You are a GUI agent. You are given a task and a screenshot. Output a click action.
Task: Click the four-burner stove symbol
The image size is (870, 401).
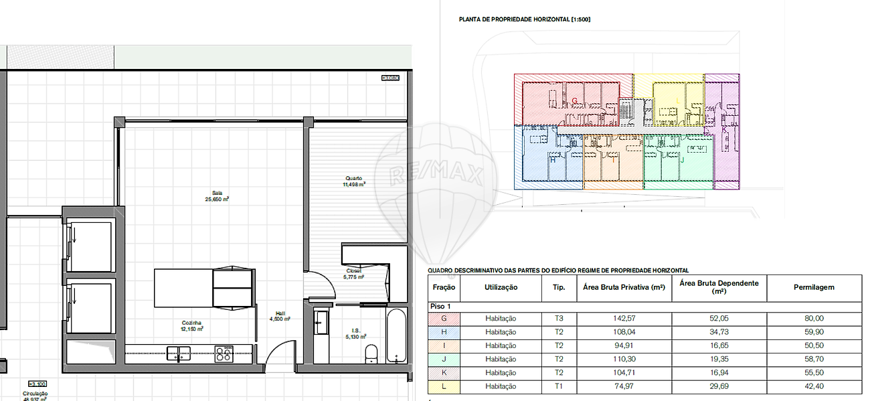coord(224,354)
